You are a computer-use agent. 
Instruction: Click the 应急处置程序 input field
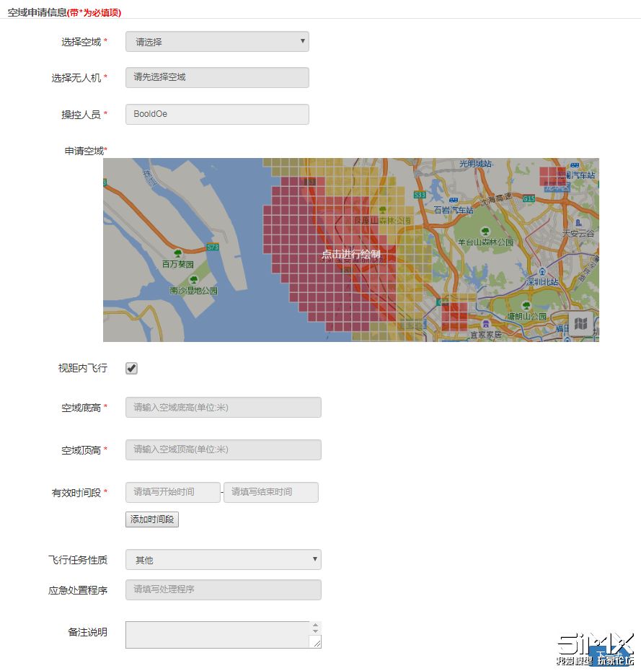pyautogui.click(x=224, y=589)
